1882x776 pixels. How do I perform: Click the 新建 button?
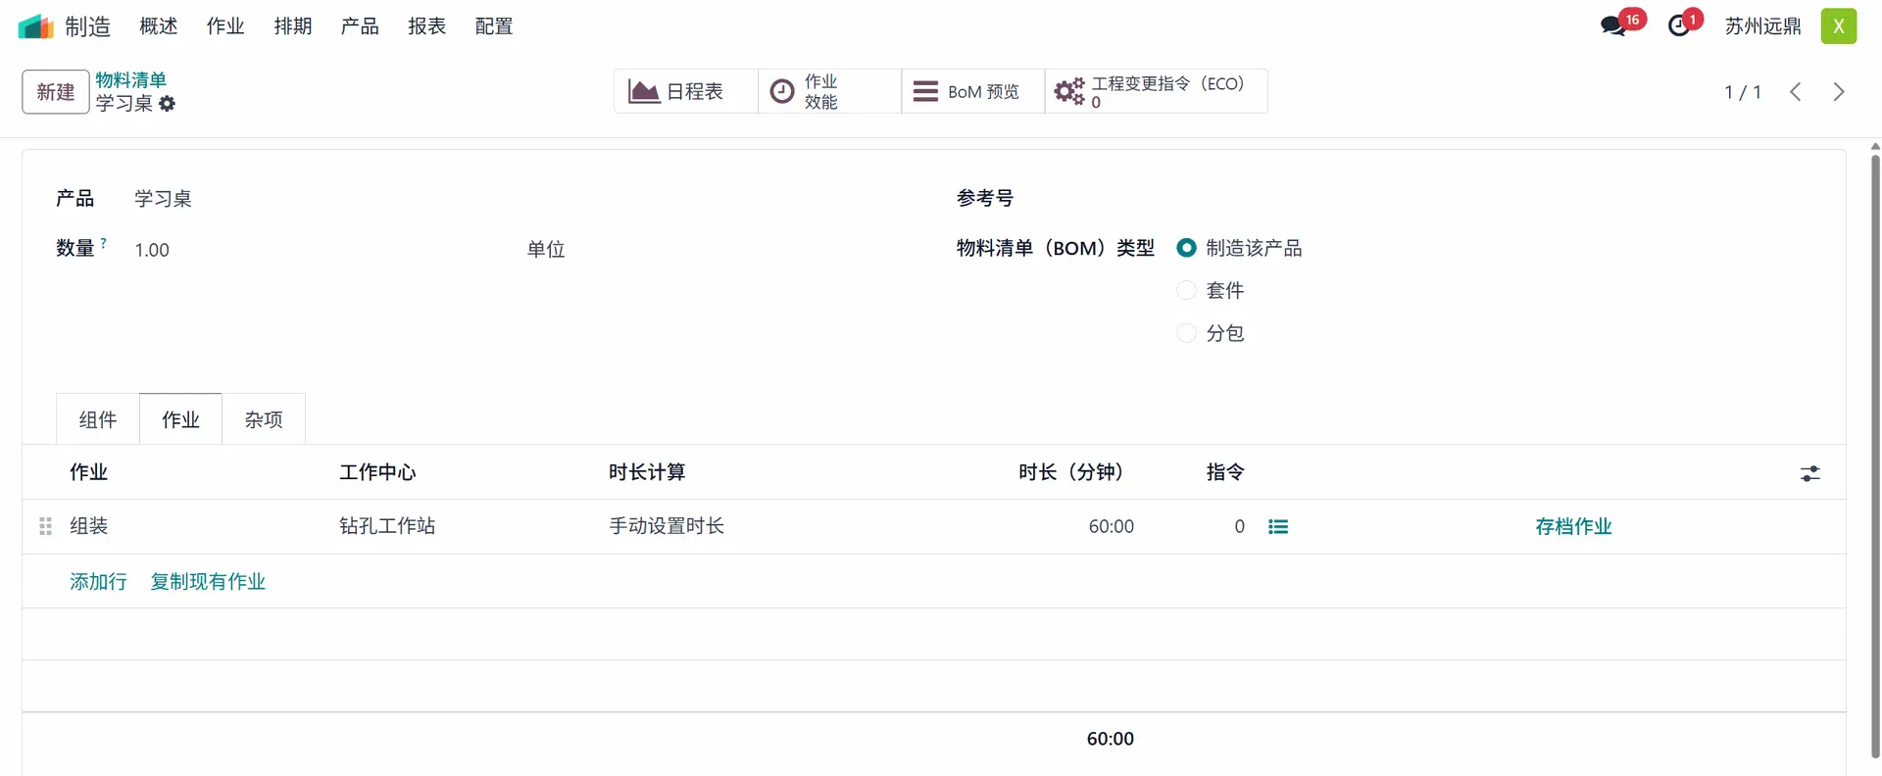click(56, 92)
